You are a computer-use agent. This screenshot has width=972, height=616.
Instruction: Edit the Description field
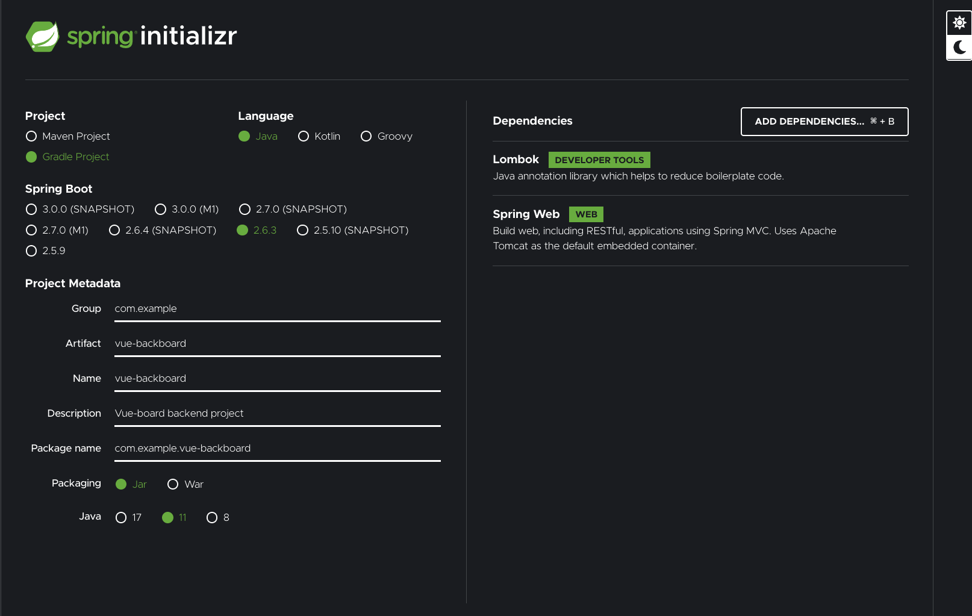(x=278, y=414)
